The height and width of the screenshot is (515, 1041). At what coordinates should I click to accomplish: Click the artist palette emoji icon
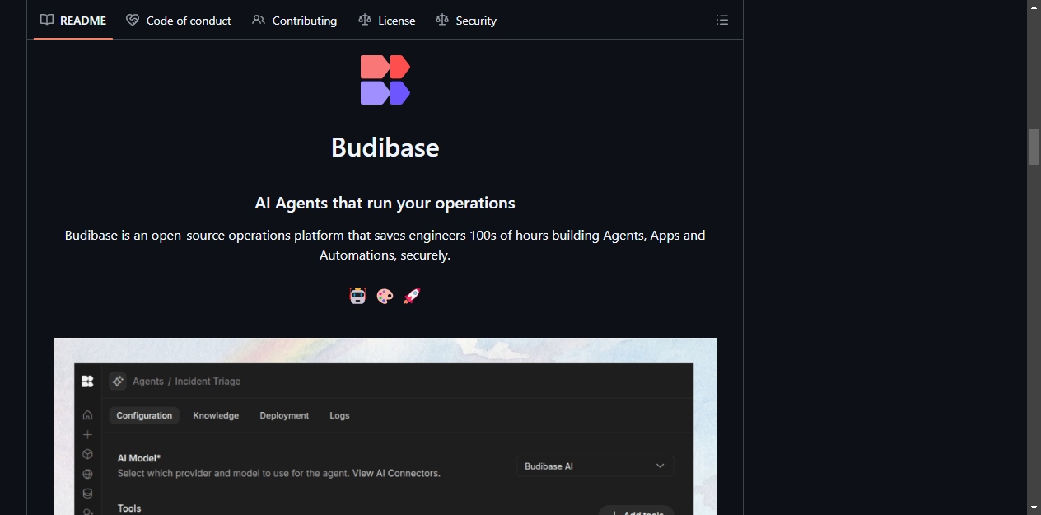pyautogui.click(x=385, y=296)
